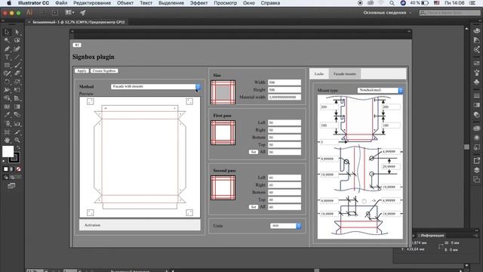The width and height of the screenshot is (483, 272).
Task: Select the Symbol Sprayer tool
Action: point(7,124)
